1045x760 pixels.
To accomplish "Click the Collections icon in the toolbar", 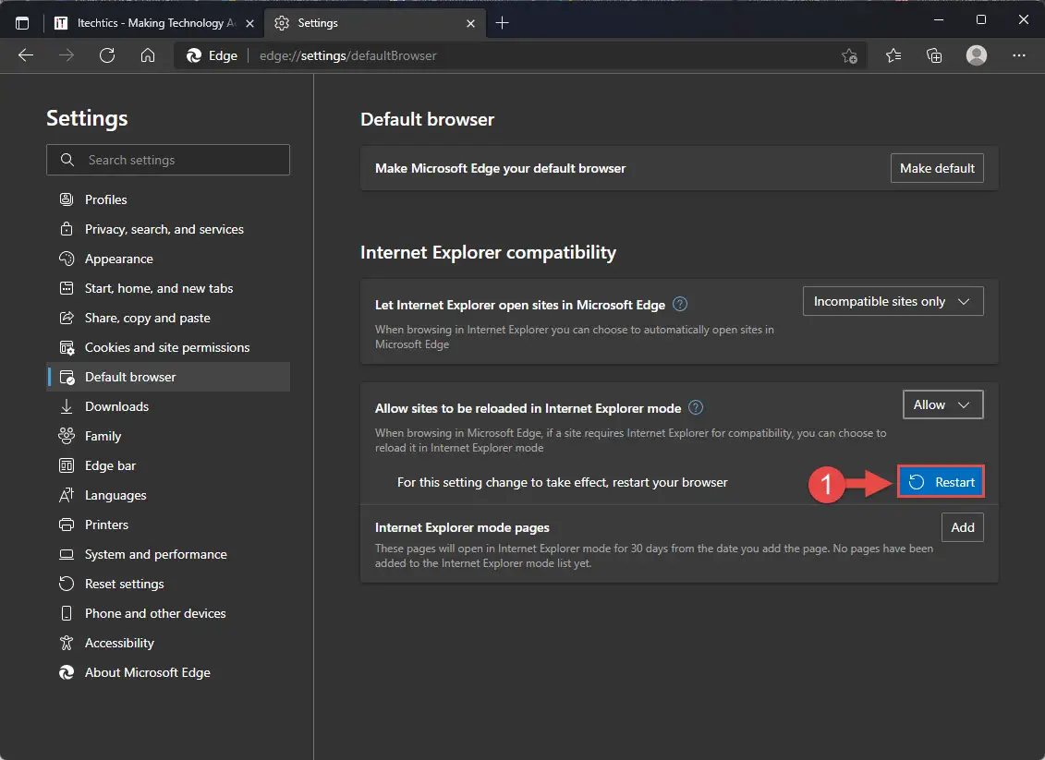I will (x=934, y=55).
